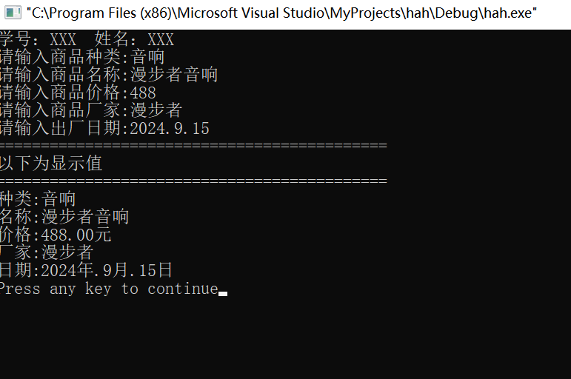Click the hah.exe path title text
Screen dimensions: 571x379
pos(281,13)
